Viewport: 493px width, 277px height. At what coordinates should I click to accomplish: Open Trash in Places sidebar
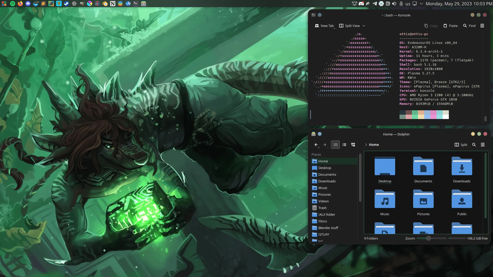322,208
